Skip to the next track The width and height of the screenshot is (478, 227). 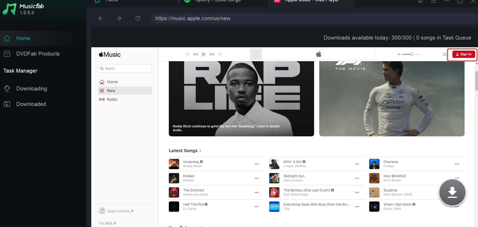tap(212, 54)
